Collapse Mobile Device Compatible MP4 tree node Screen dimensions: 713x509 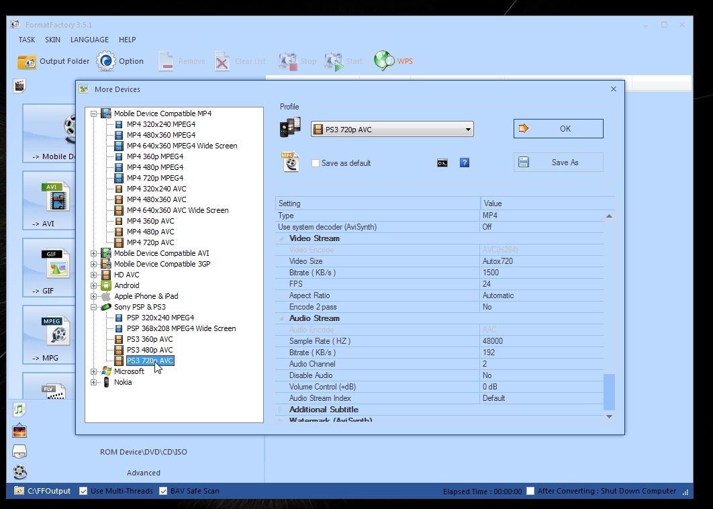(93, 113)
